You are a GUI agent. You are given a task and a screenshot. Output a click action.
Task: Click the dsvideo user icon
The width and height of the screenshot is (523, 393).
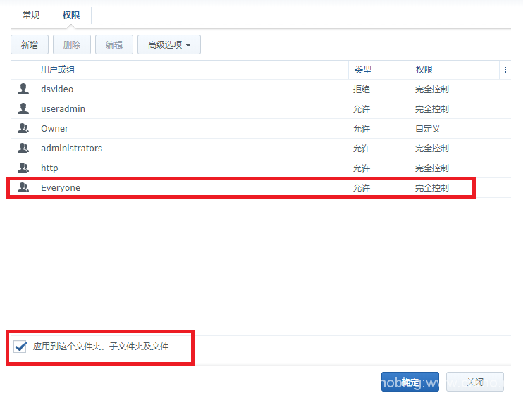23,89
